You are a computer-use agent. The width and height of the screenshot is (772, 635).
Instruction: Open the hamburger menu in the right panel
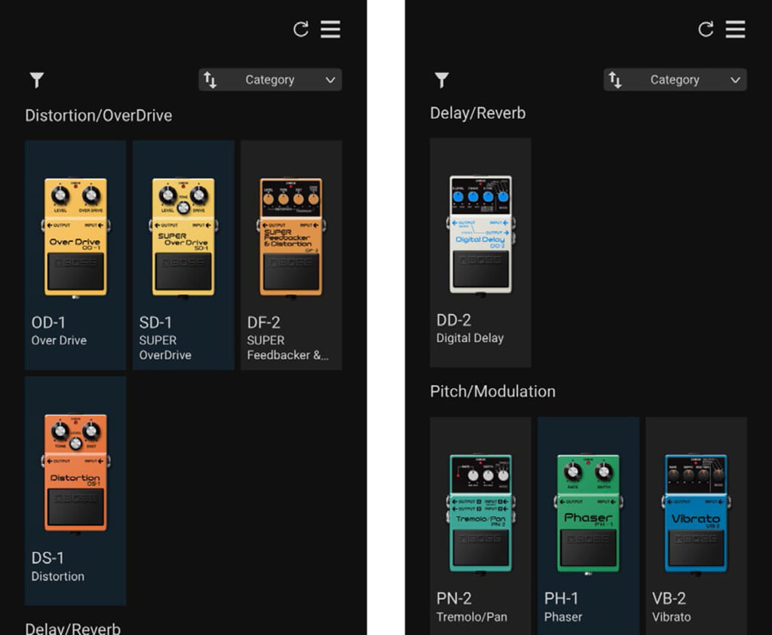point(735,29)
